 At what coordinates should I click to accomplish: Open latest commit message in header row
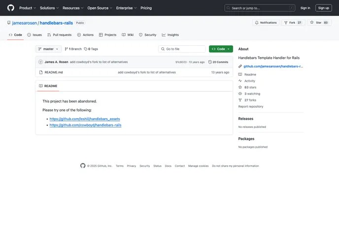pos(99,62)
